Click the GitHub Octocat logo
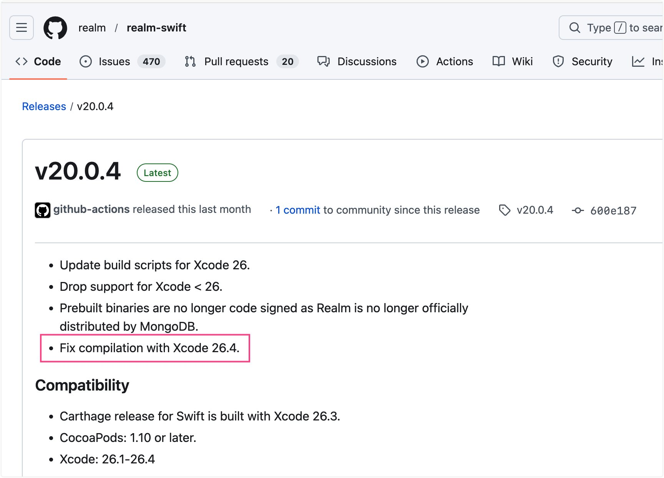Screen dimensions: 664x478 tap(55, 28)
